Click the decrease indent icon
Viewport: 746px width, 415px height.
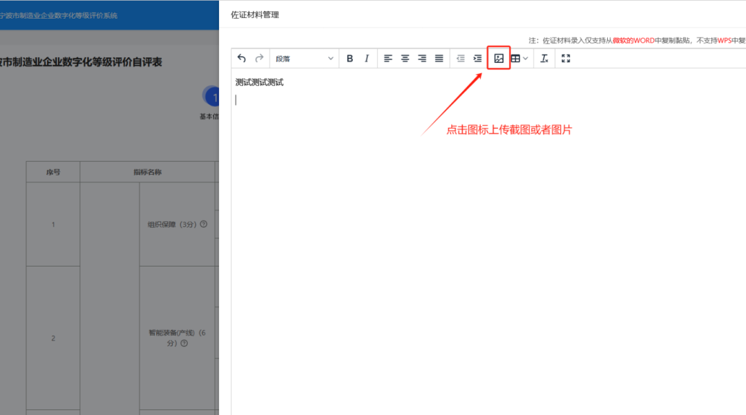tap(461, 58)
